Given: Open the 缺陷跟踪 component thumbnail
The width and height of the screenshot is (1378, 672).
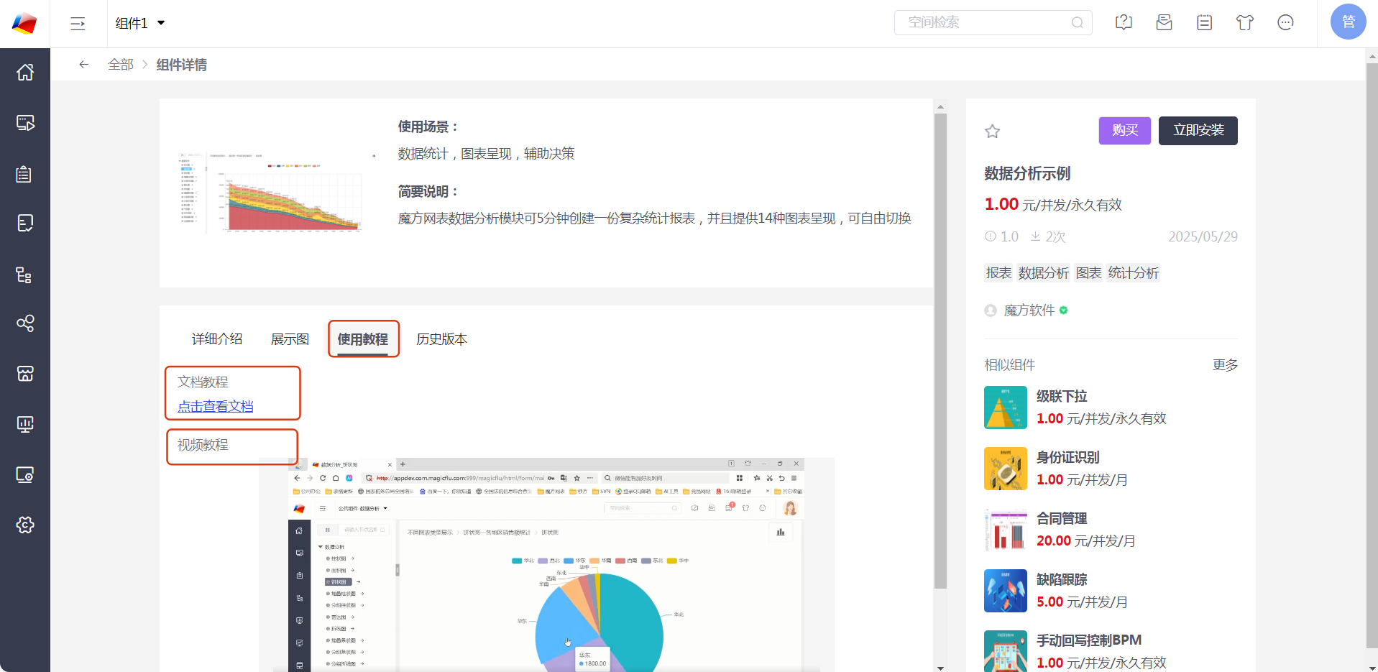Looking at the screenshot, I should tap(1006, 591).
